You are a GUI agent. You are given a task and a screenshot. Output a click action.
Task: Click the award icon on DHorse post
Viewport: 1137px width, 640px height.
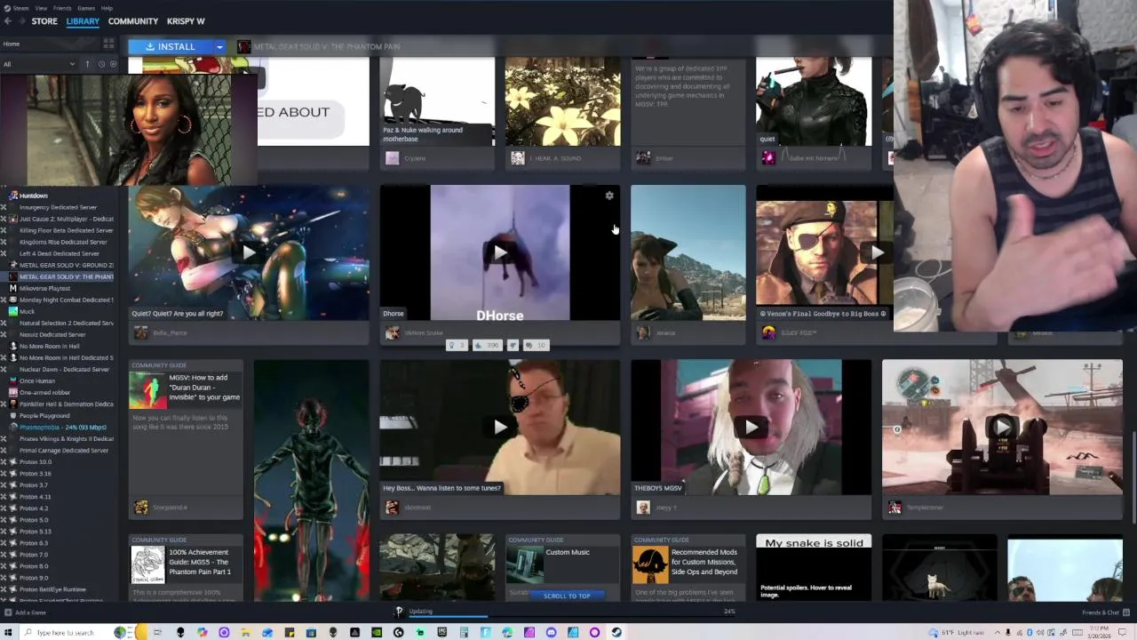pos(456,345)
